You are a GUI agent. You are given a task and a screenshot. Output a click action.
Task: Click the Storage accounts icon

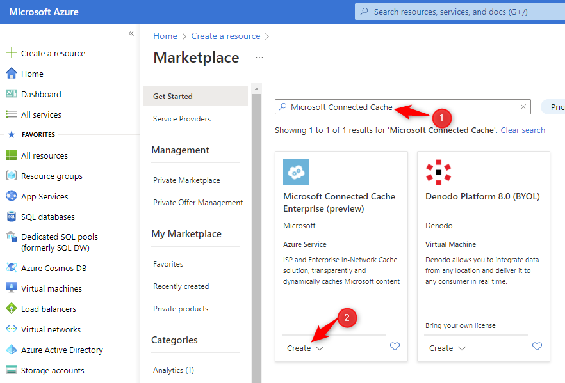pyautogui.click(x=11, y=370)
